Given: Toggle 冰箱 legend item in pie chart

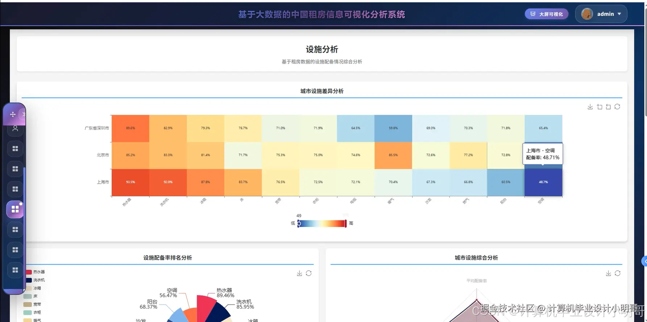Looking at the screenshot, I should [x=33, y=288].
